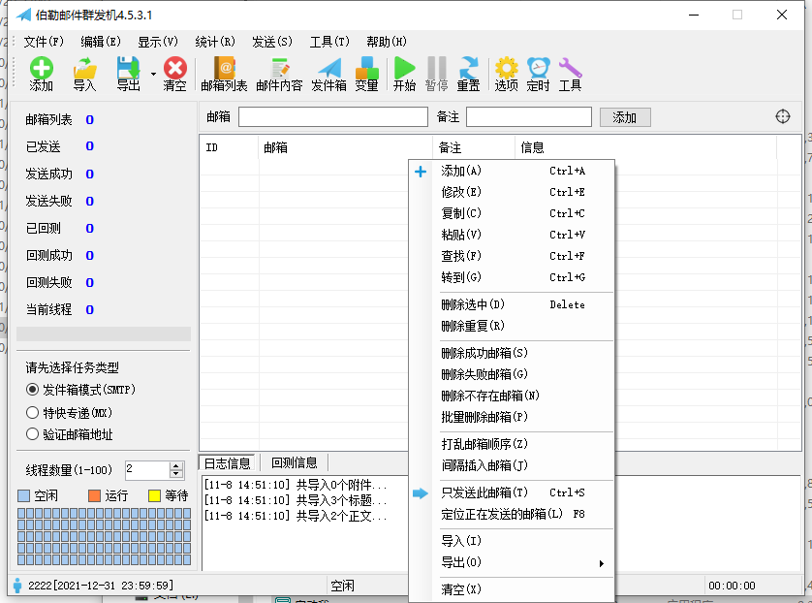Choose 转到(G) in context menu

pos(512,277)
